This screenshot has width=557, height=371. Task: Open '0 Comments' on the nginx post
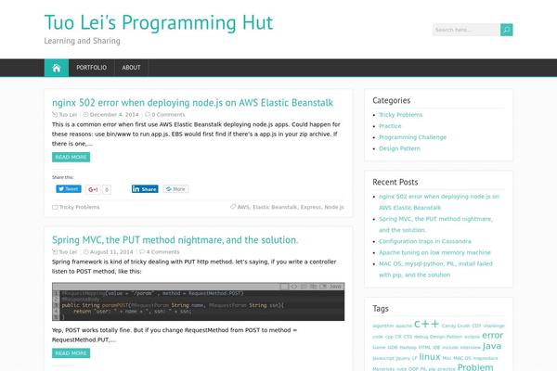168,115
